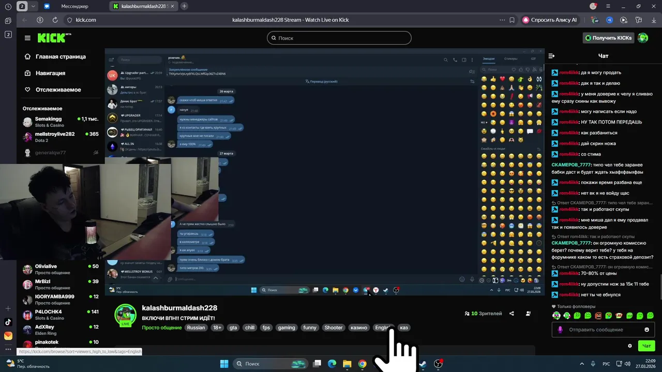Image resolution: width=662 pixels, height=372 pixels.
Task: Insert the first quick emote with headphones
Action: pyautogui.click(x=556, y=316)
